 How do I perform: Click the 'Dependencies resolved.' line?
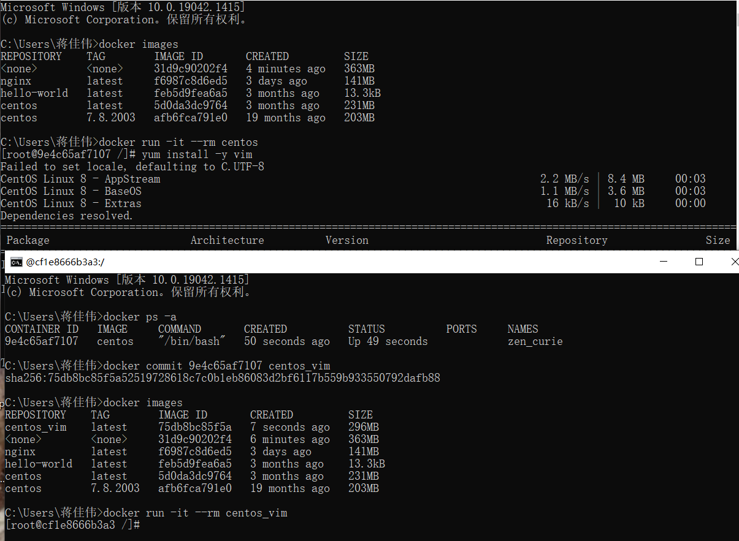click(66, 216)
